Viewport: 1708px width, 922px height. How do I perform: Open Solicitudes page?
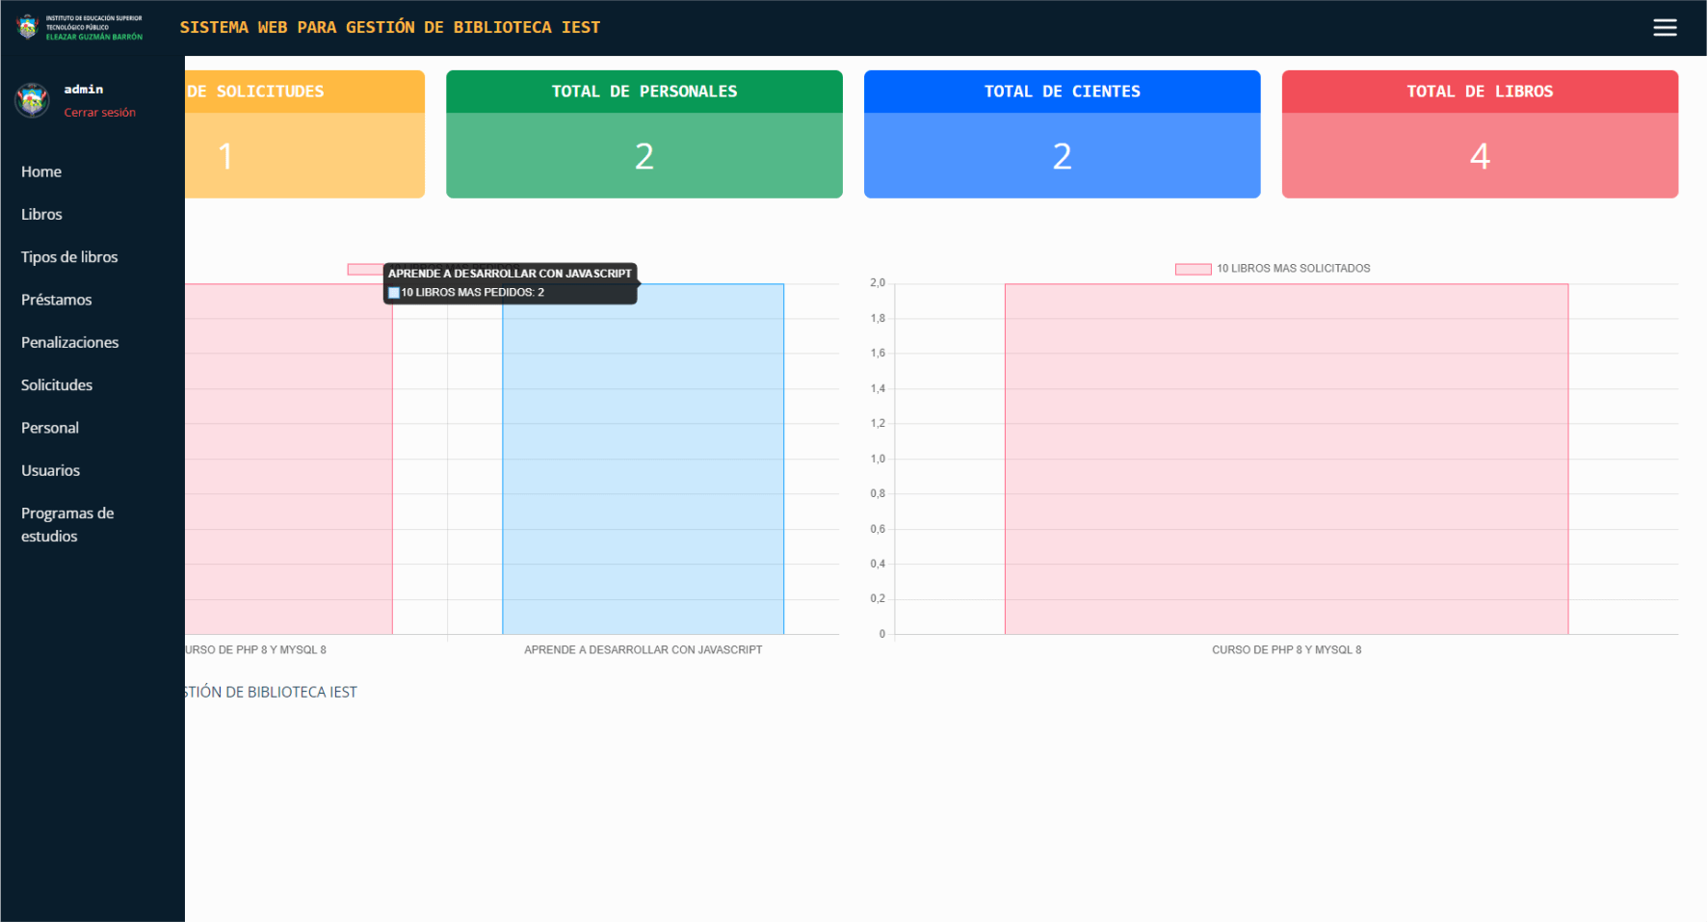coord(57,384)
